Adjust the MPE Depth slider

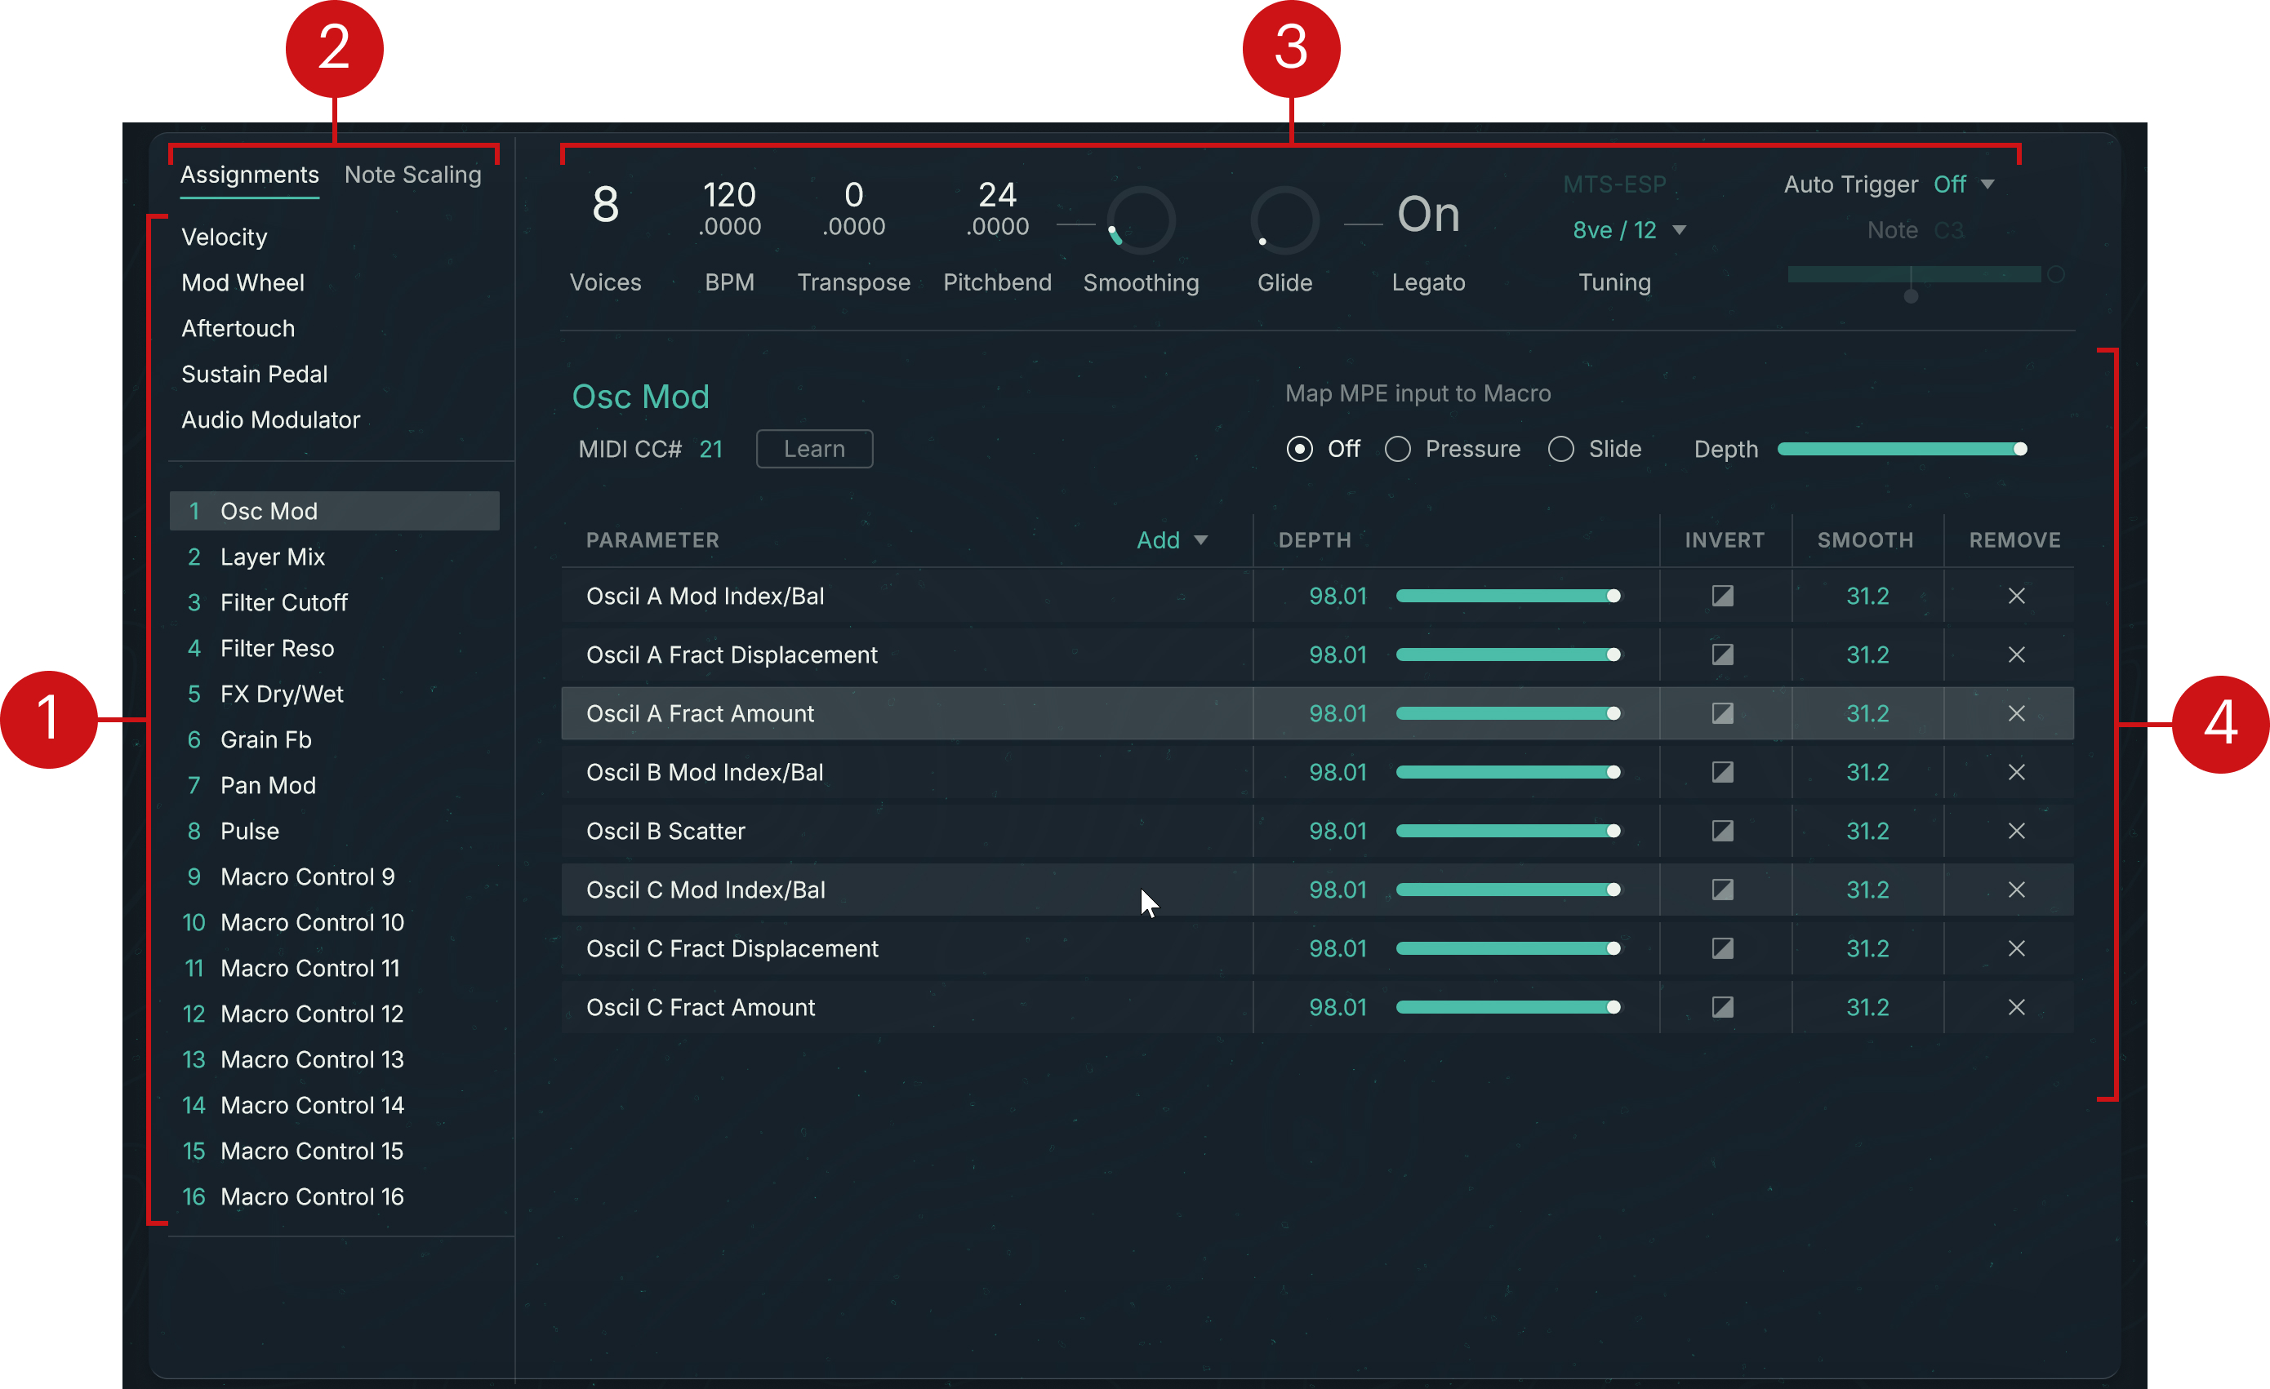[1902, 449]
